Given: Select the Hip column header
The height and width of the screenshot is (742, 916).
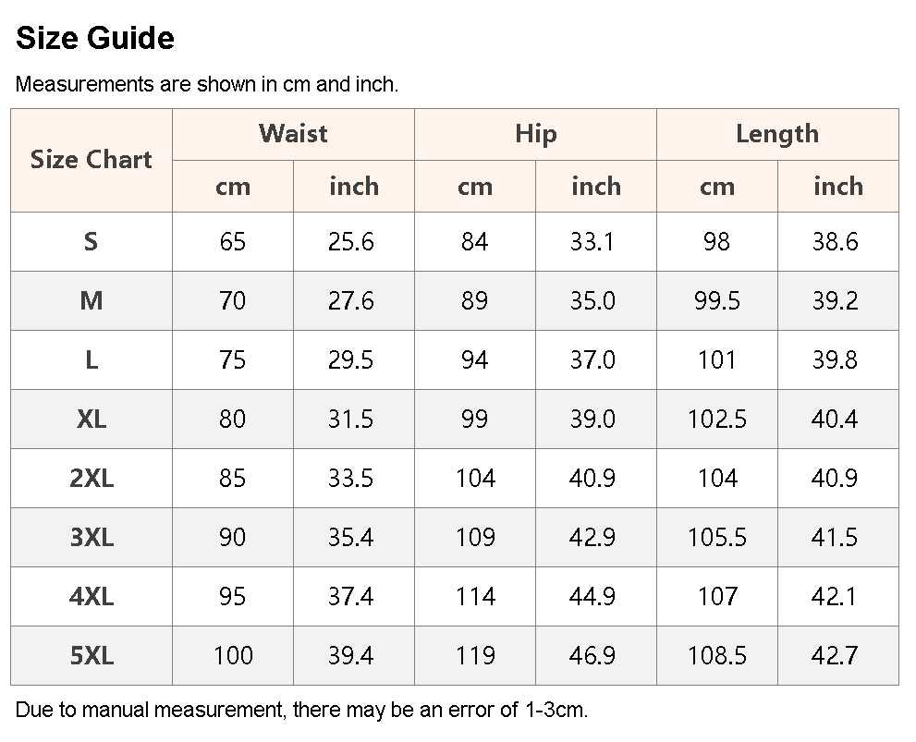Looking at the screenshot, I should 536,134.
